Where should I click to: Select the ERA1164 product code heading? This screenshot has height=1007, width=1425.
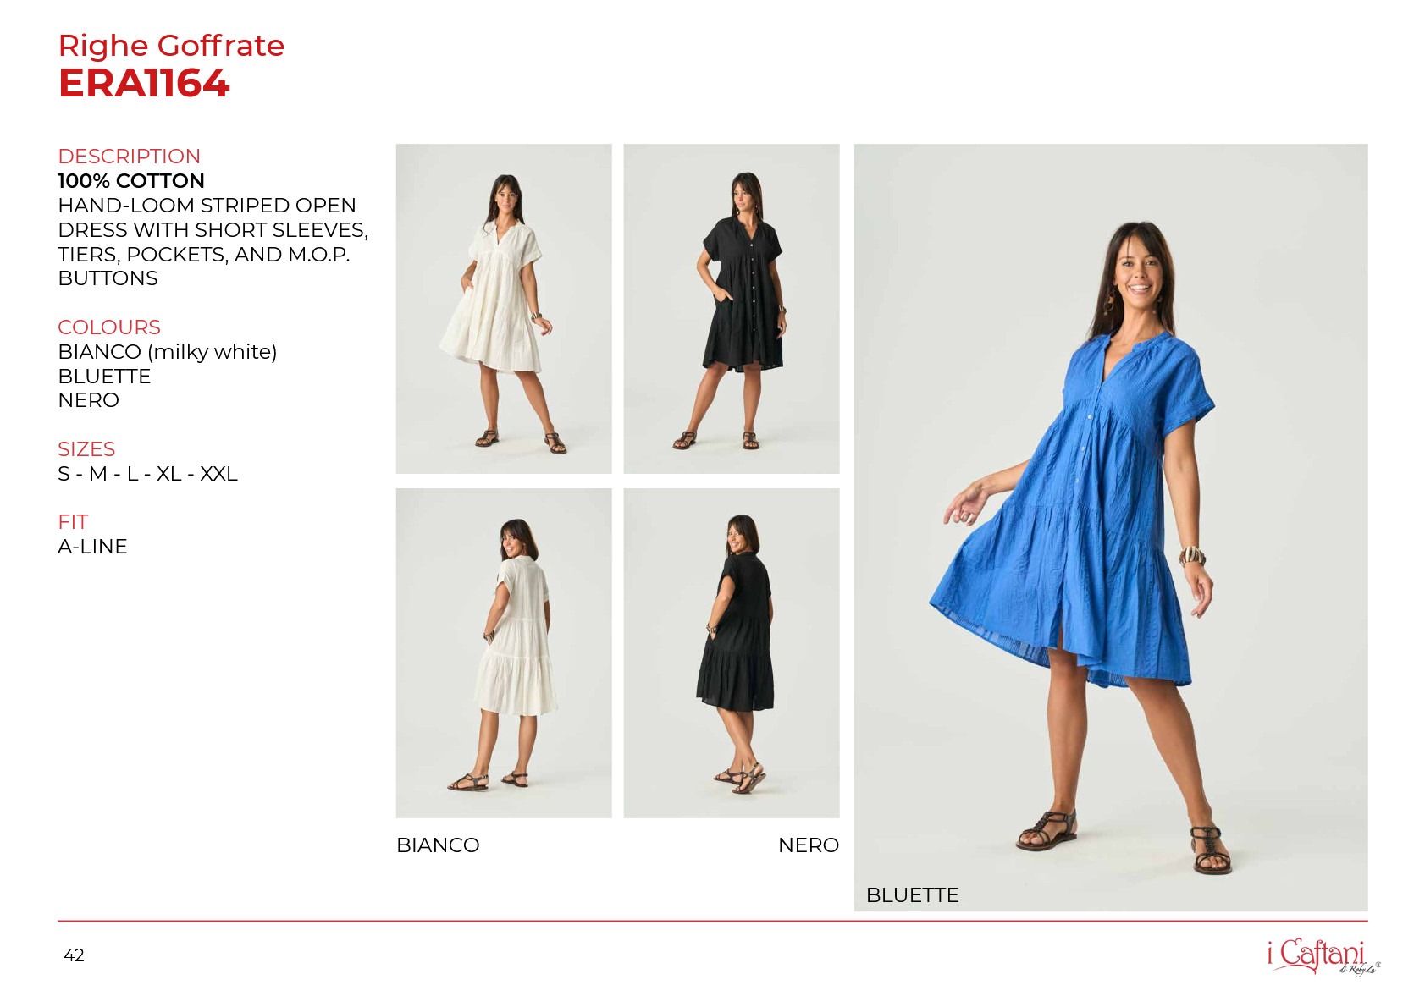[144, 83]
